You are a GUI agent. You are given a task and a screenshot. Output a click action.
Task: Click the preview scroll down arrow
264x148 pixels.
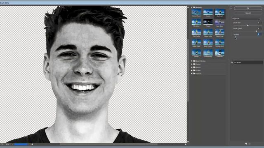pos(188,142)
